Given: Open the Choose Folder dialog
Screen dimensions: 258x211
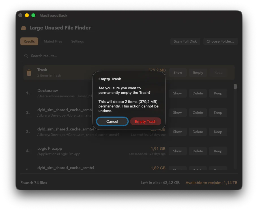Looking at the screenshot, I should click(220, 41).
